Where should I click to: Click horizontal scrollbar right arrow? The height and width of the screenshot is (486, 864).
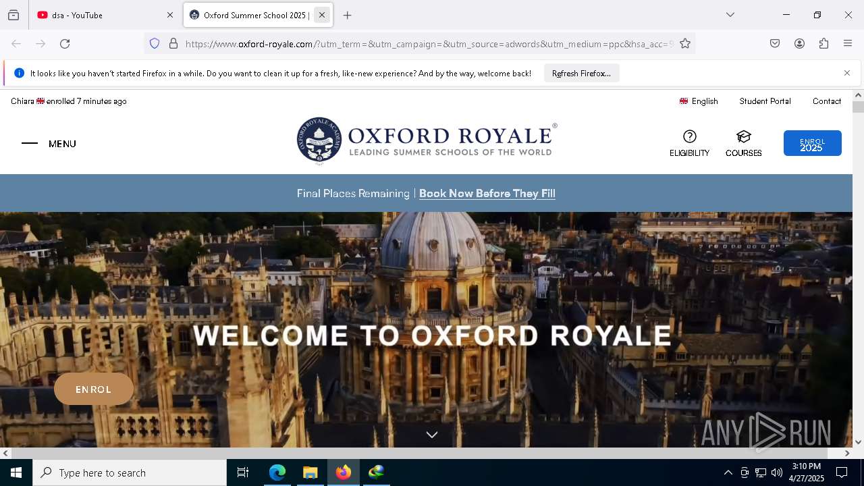pos(847,453)
